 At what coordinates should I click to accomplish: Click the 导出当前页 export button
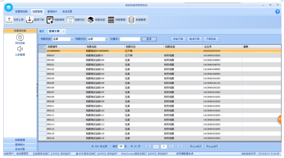click(x=196, y=146)
